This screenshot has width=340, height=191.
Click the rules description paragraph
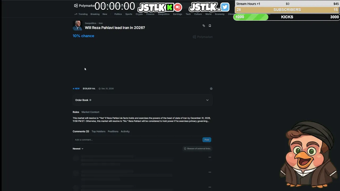[x=142, y=120]
